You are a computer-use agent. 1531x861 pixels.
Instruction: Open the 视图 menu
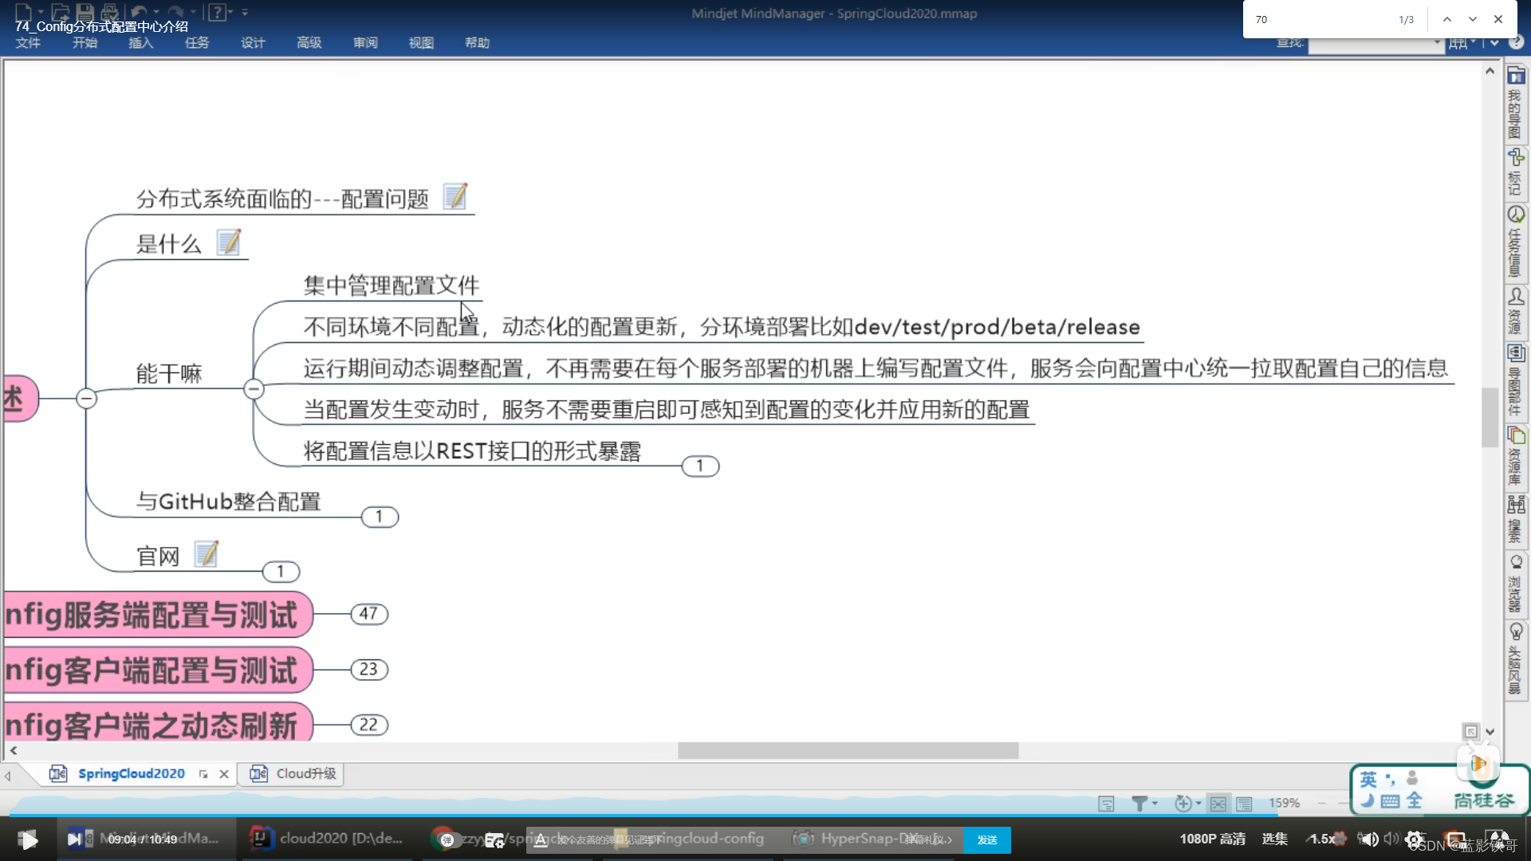coord(420,42)
